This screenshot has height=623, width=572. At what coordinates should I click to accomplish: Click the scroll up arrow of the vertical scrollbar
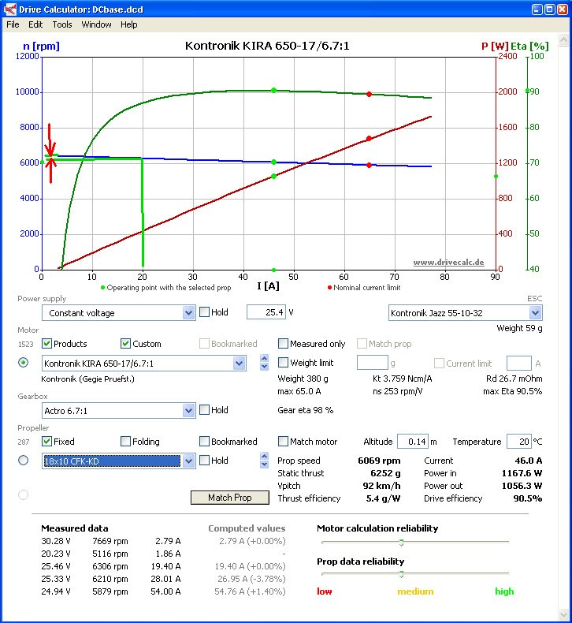(563, 39)
